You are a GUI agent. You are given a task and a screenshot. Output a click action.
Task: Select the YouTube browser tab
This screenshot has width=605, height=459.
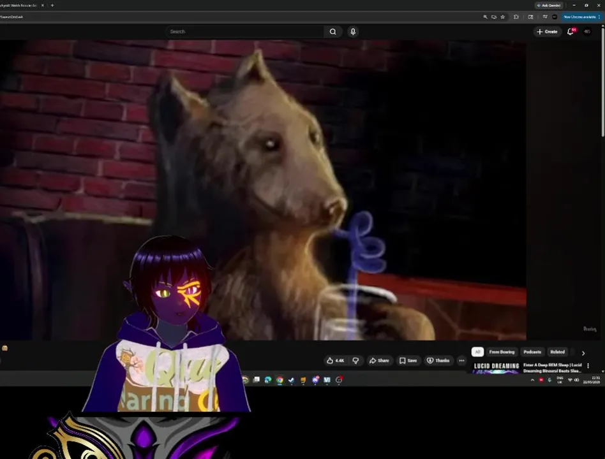click(x=19, y=5)
